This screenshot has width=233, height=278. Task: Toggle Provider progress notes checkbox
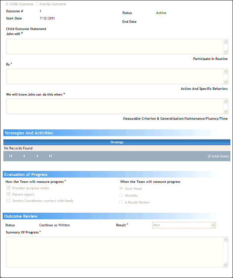tap(8, 188)
